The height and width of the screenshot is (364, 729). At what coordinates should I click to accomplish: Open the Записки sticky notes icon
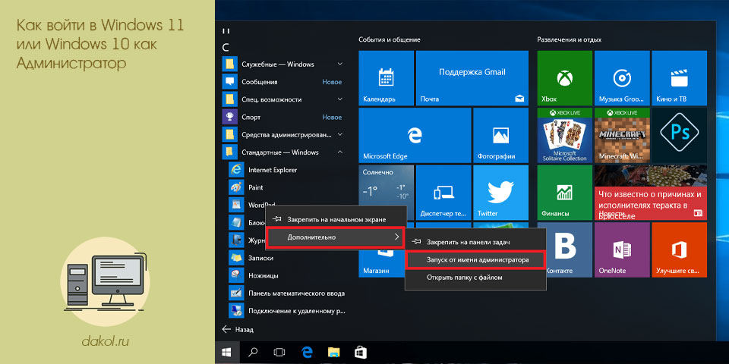pyautogui.click(x=237, y=258)
